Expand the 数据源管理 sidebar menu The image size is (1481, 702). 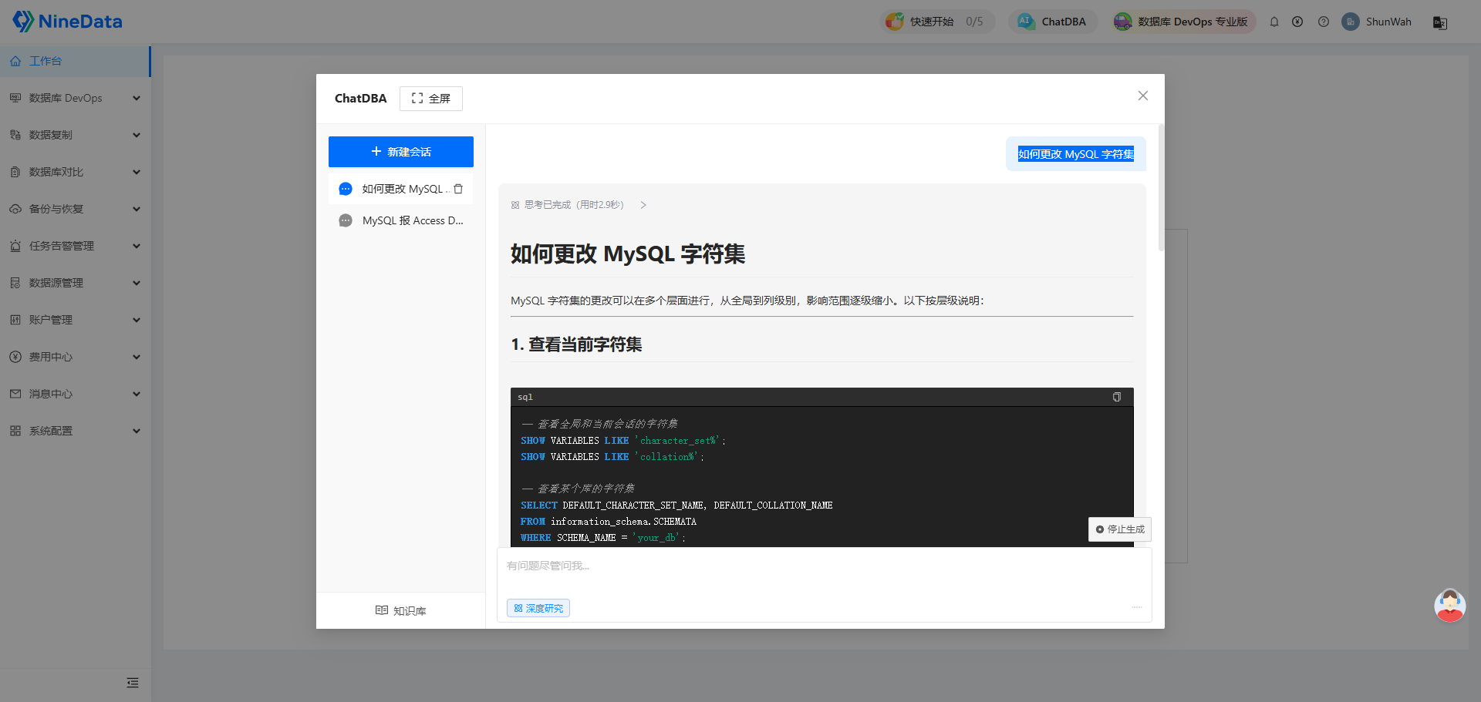pos(75,283)
